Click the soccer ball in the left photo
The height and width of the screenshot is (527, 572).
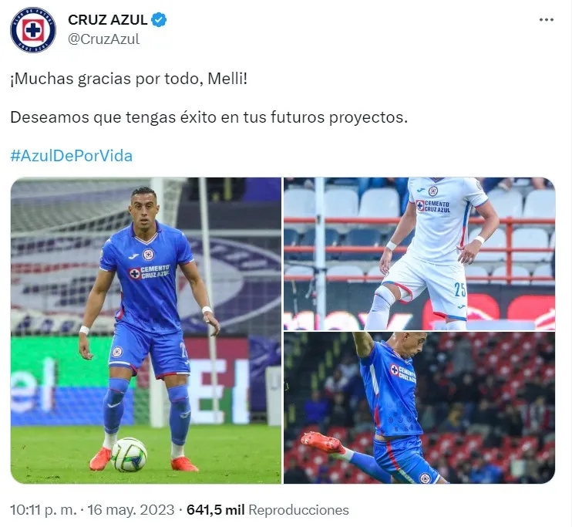tap(130, 454)
